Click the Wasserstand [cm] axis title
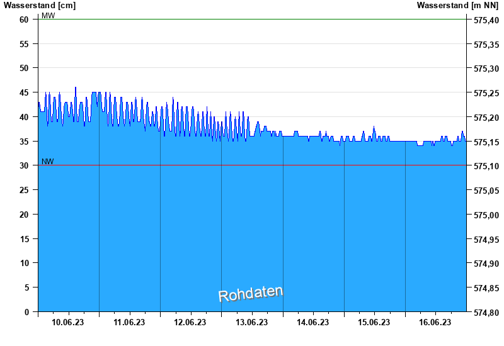 (x=40, y=6)
